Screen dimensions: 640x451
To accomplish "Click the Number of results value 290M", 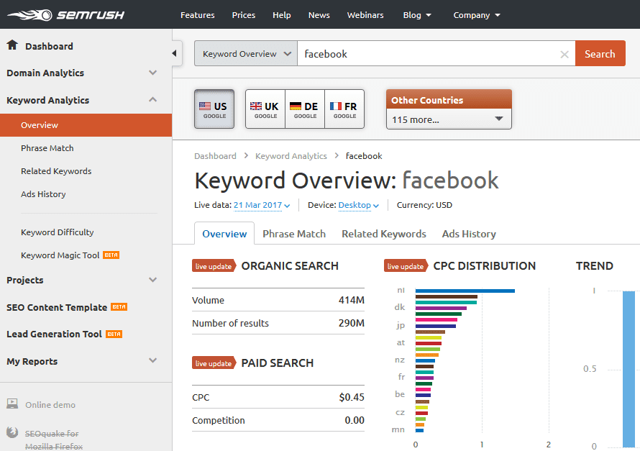I will click(351, 323).
